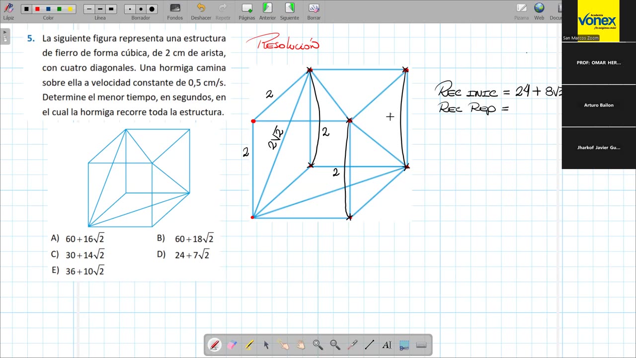Click the zoom in magnifier
This screenshot has width=636, height=358.
[318, 345]
